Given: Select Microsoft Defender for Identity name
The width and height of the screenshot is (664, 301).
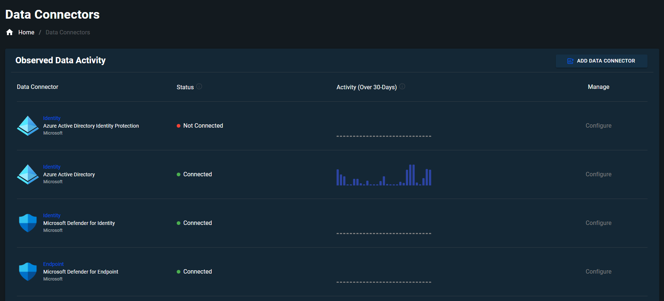Looking at the screenshot, I should pos(79,223).
